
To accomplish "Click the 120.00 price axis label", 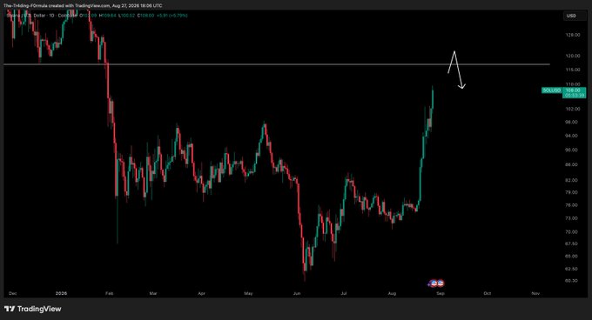I will tap(572, 56).
